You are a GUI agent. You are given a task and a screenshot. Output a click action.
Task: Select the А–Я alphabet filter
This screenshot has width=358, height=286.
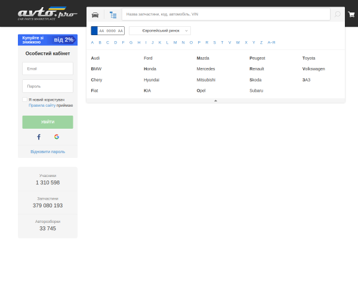coord(271,43)
